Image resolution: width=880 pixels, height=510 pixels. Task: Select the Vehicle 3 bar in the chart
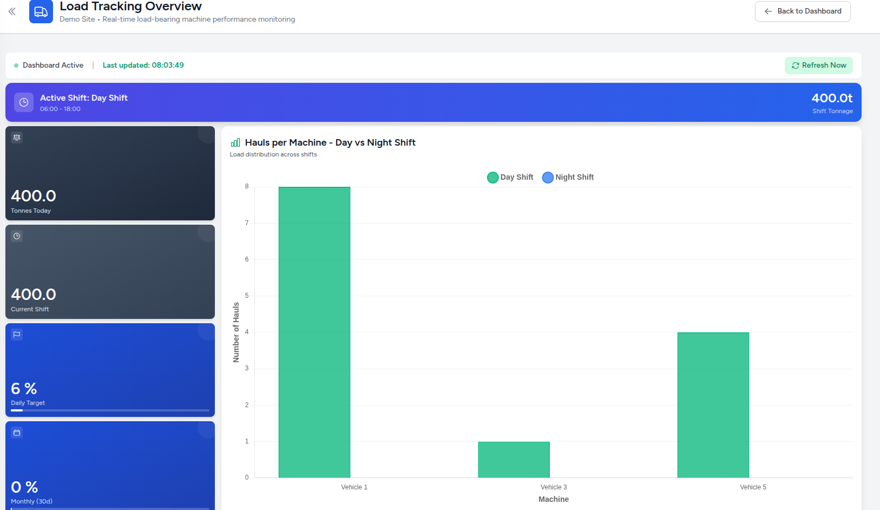[x=514, y=459]
